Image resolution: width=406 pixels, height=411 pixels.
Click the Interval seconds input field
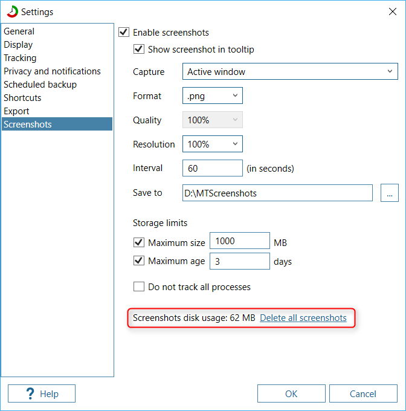point(213,168)
